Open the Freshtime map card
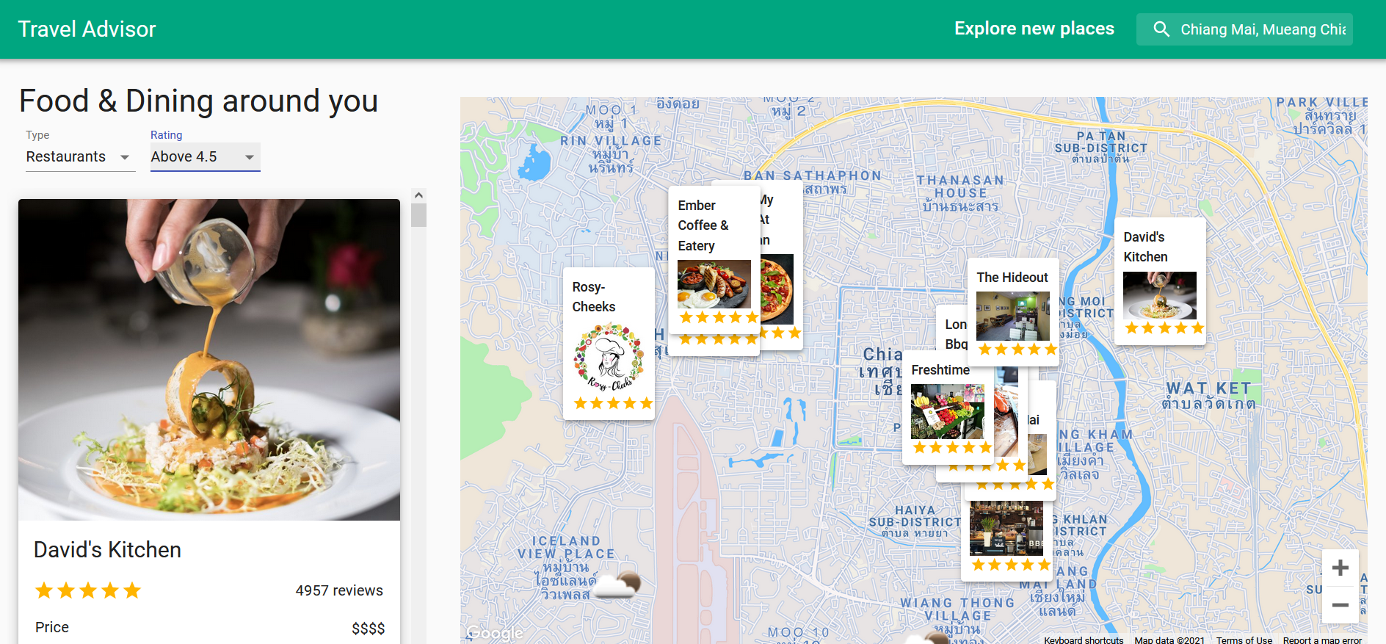 (948, 408)
